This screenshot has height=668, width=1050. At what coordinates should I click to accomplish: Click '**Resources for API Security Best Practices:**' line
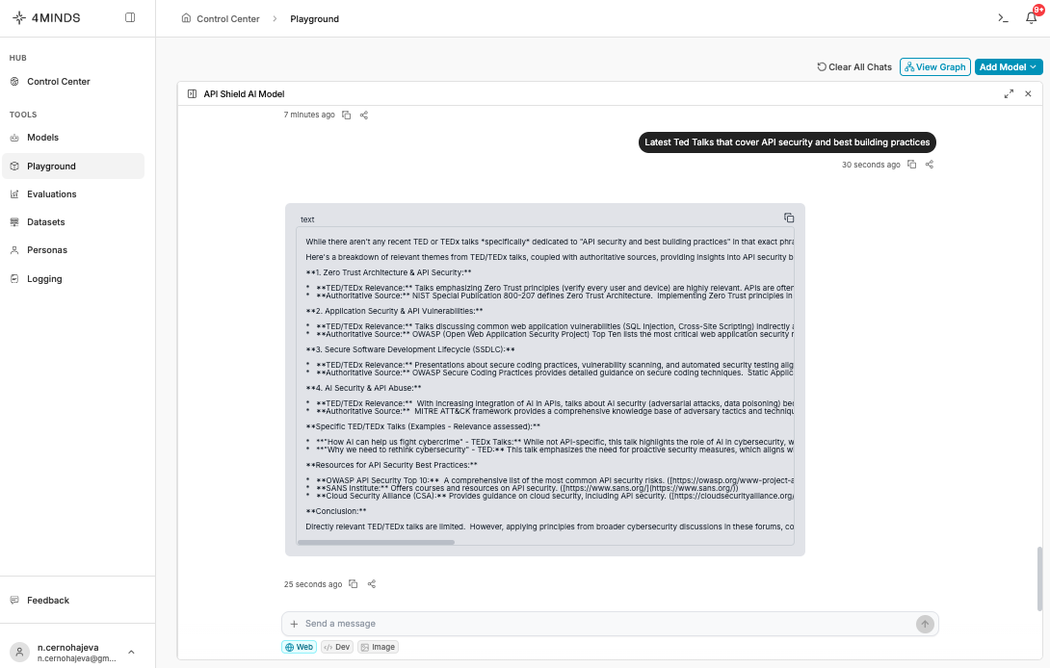pyautogui.click(x=392, y=465)
